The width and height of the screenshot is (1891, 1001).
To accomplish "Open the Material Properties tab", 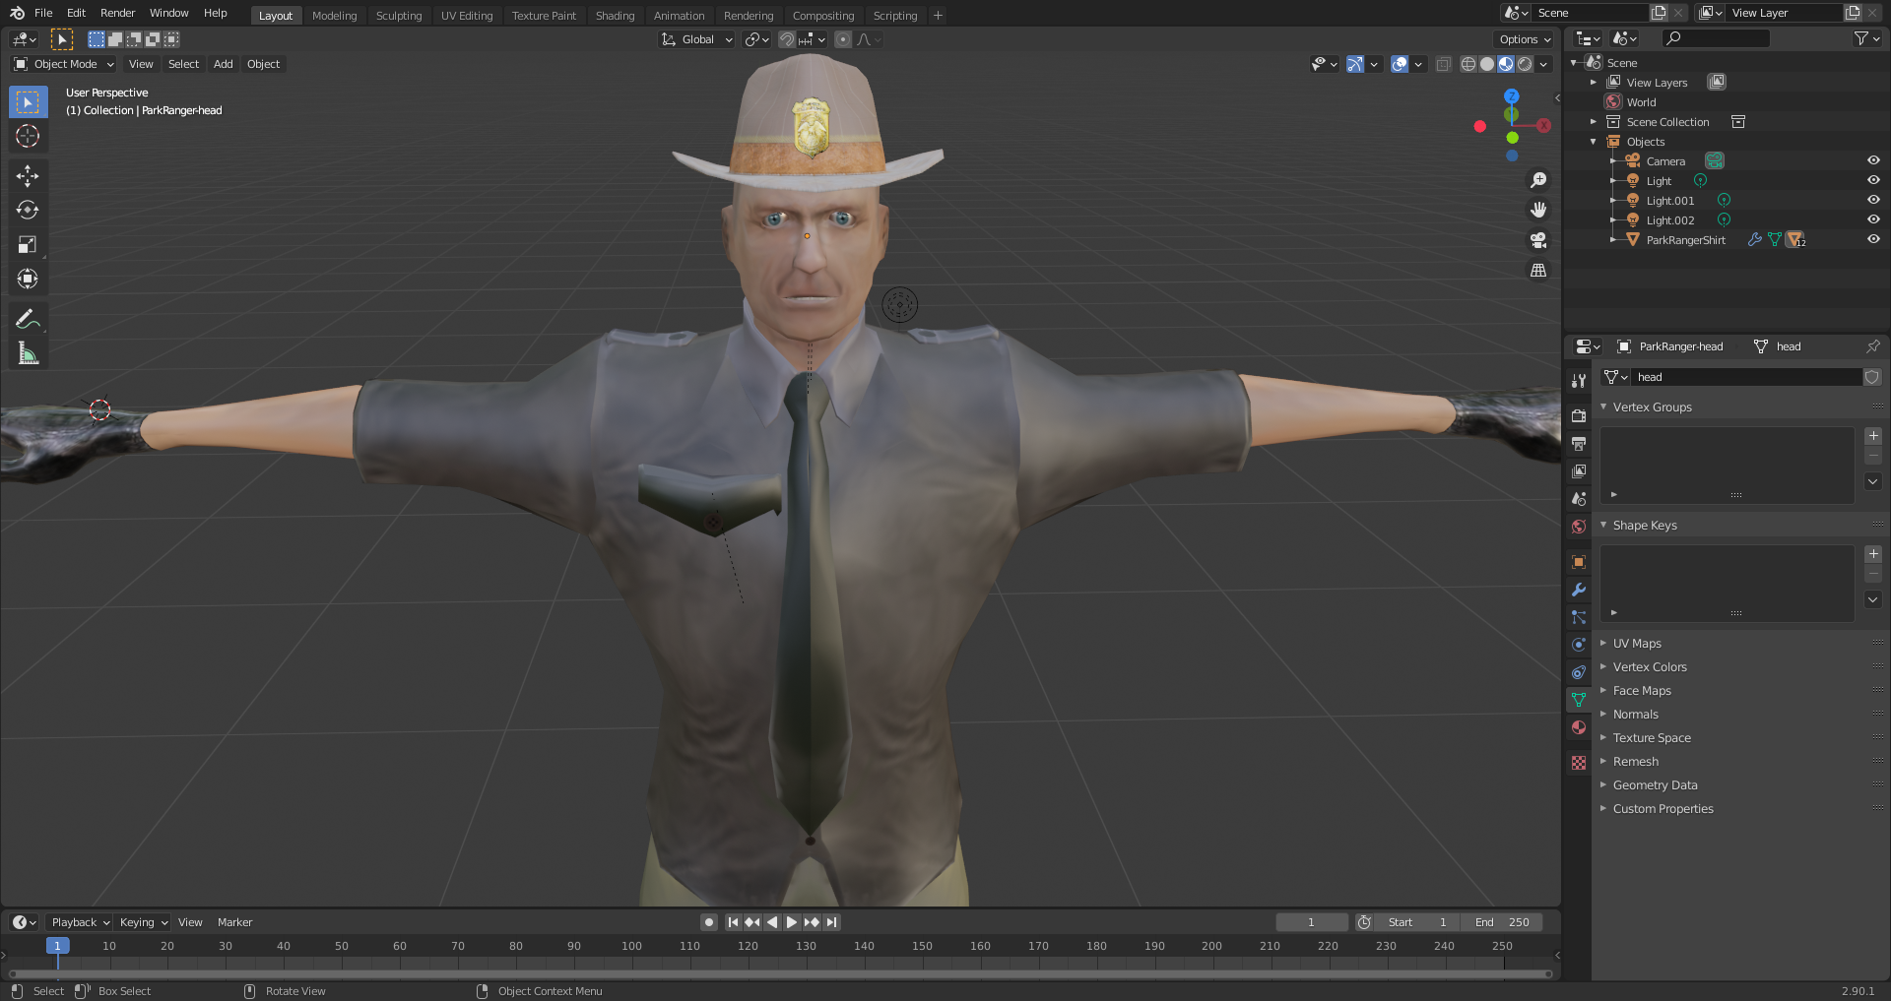I will tap(1578, 727).
